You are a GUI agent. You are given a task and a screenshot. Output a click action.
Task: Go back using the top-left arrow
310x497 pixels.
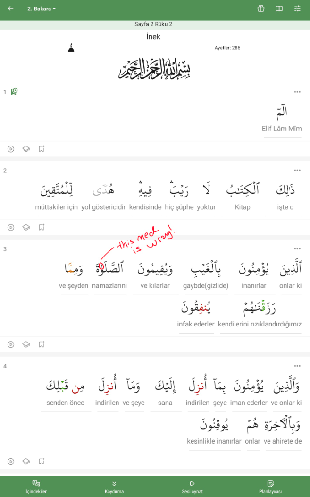pyautogui.click(x=10, y=9)
